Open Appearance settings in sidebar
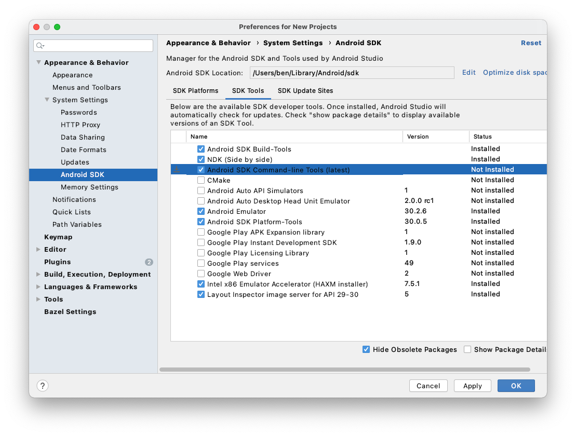 (x=72, y=75)
